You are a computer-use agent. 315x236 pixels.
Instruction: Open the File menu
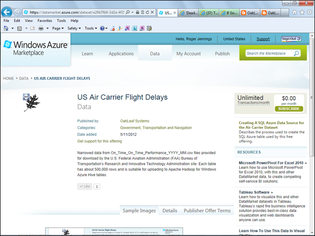(x=6, y=21)
